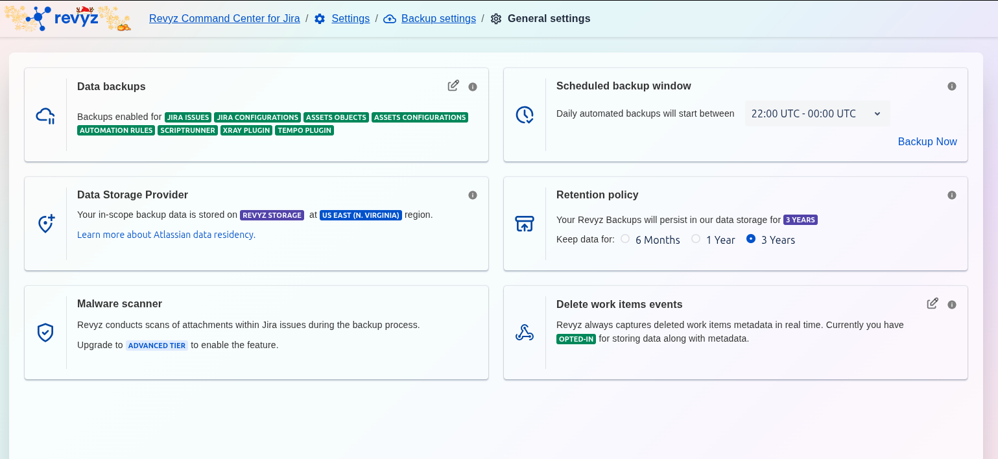This screenshot has height=459, width=998.
Task: Open the backup time window dropdown
Action: click(816, 113)
